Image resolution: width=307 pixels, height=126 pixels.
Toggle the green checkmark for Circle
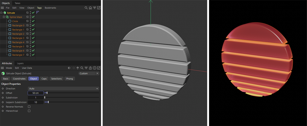click(33, 21)
